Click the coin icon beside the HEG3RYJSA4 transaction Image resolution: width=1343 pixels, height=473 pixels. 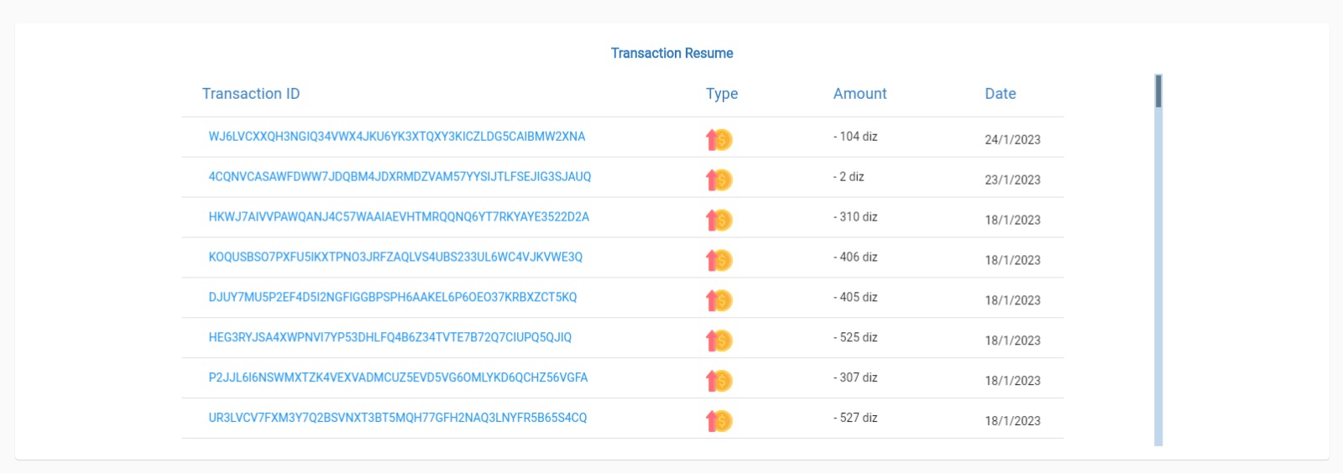tap(719, 340)
